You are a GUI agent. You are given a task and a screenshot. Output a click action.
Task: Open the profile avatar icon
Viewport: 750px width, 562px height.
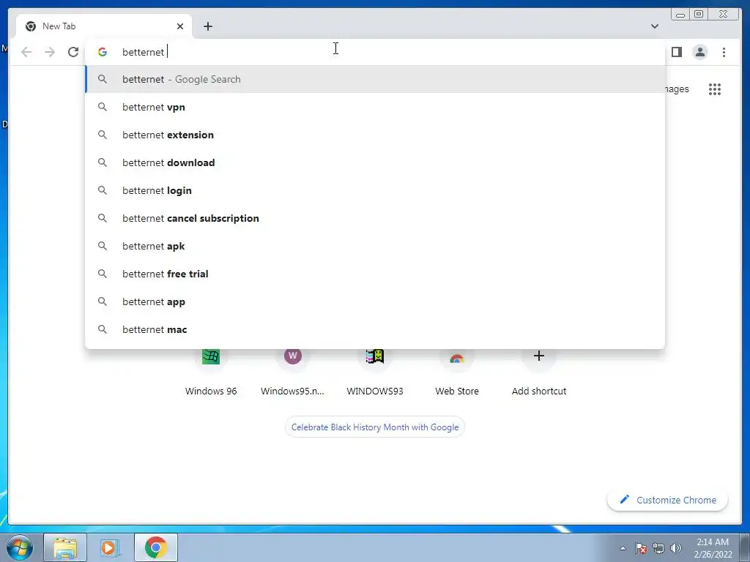[x=699, y=52]
